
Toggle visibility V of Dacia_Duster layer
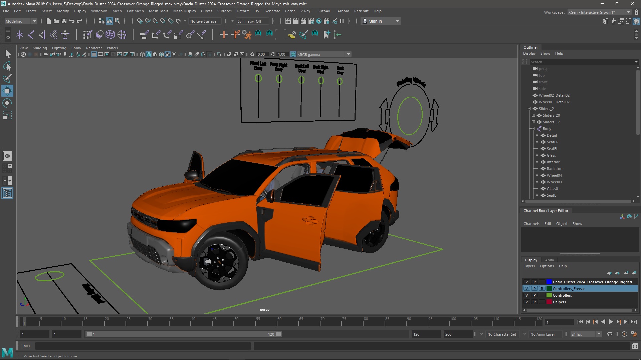pyautogui.click(x=527, y=282)
